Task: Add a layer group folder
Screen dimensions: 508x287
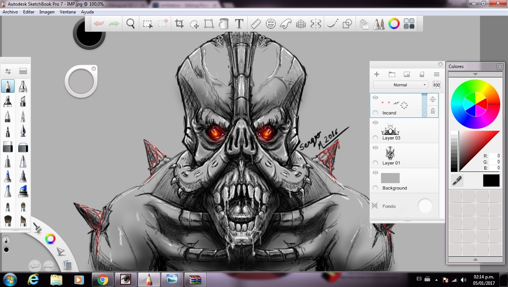Action: 392,74
